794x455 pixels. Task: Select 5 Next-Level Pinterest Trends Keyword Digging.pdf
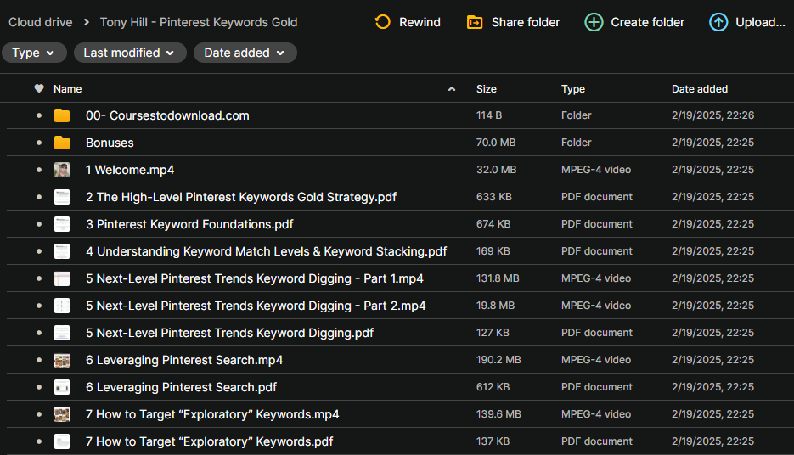(x=229, y=333)
